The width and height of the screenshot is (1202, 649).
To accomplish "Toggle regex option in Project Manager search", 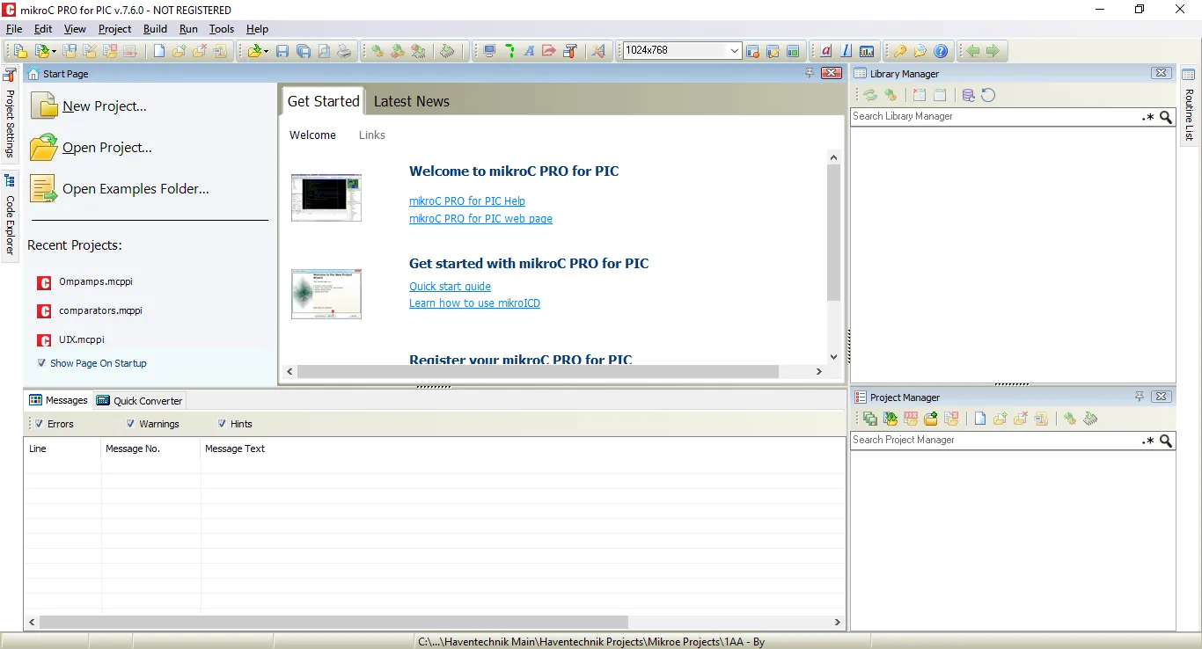I will (x=1148, y=441).
